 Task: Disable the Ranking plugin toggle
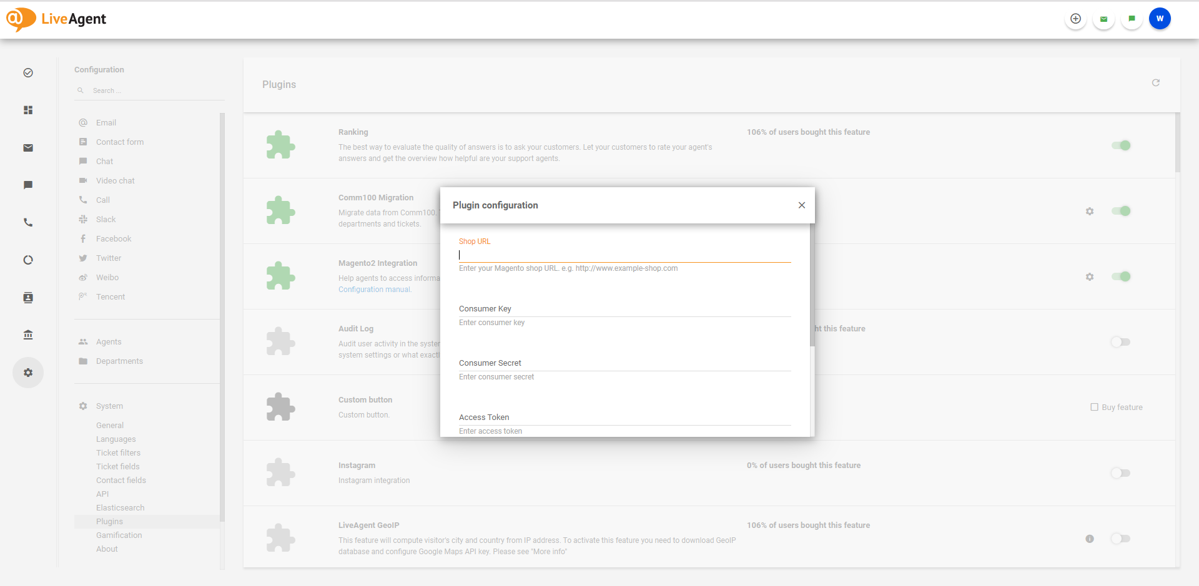point(1121,145)
